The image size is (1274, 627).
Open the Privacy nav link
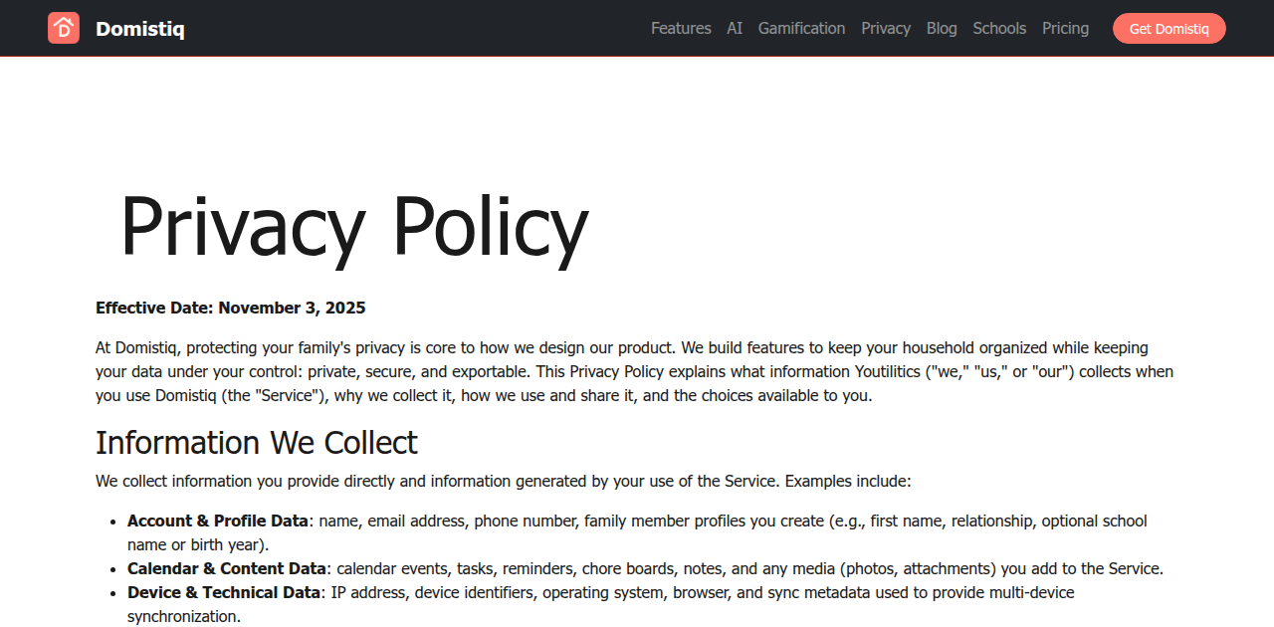(x=886, y=28)
